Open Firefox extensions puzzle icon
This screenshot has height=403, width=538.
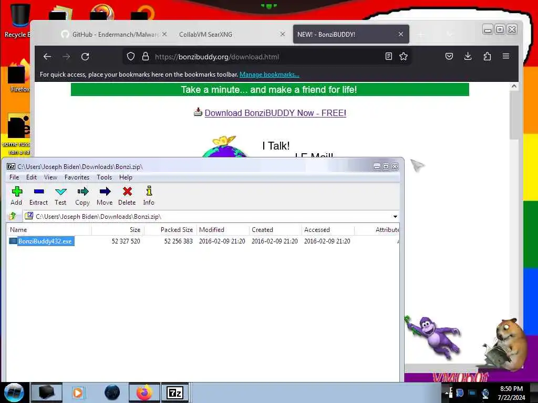[487, 57]
